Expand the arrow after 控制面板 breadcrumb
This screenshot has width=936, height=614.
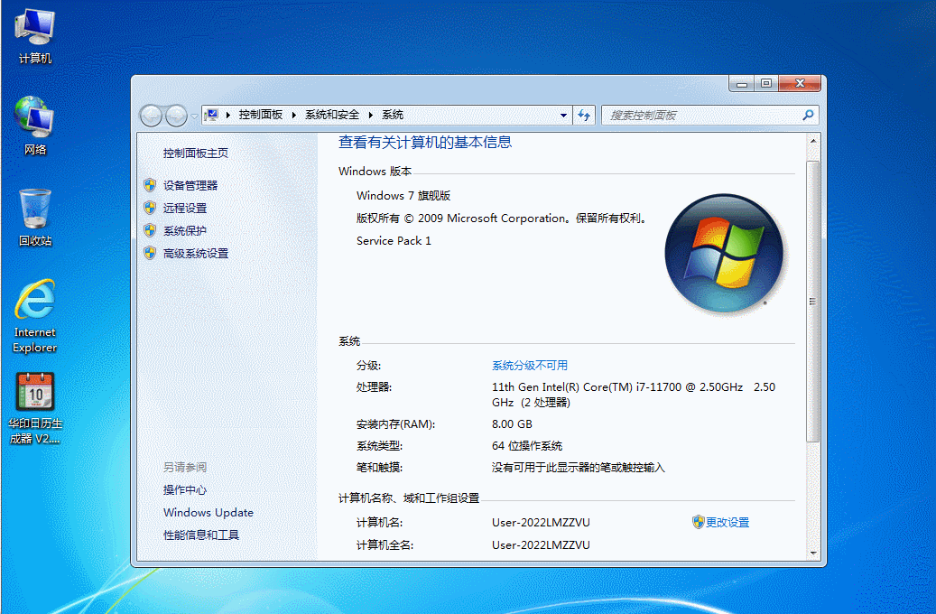(x=294, y=116)
